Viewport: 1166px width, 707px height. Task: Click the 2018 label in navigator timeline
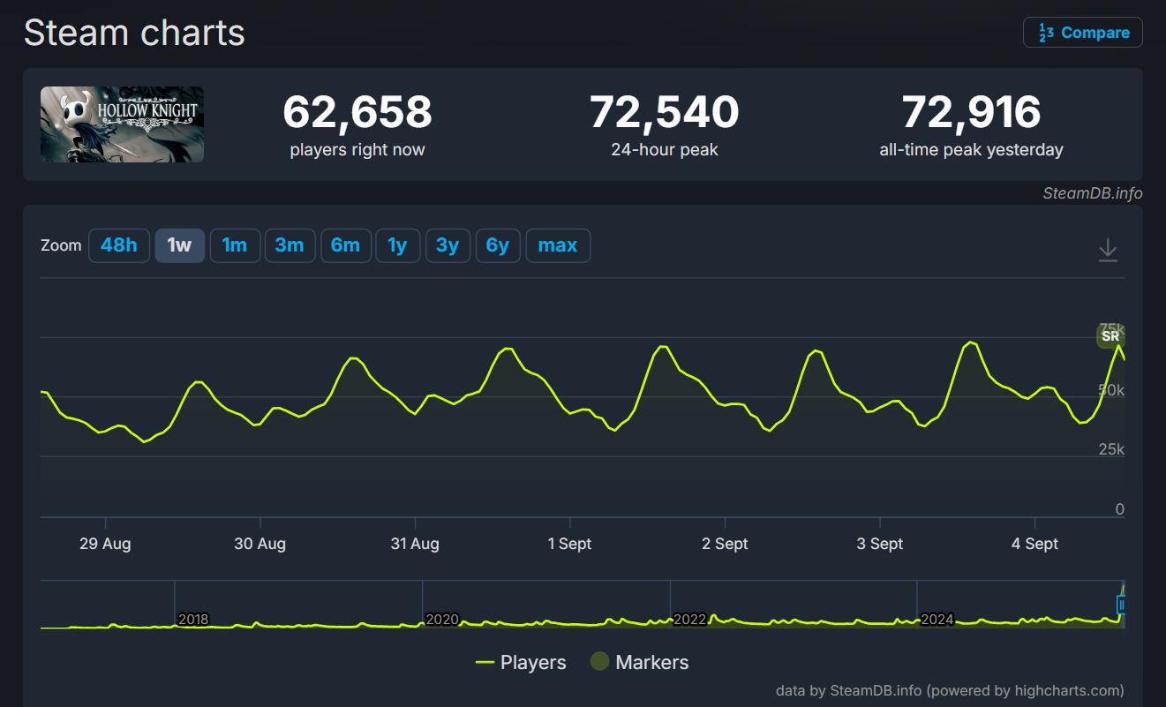coord(193,620)
